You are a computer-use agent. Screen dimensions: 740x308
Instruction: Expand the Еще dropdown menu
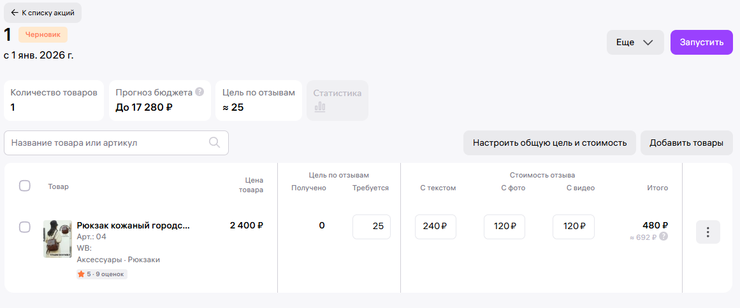(635, 43)
